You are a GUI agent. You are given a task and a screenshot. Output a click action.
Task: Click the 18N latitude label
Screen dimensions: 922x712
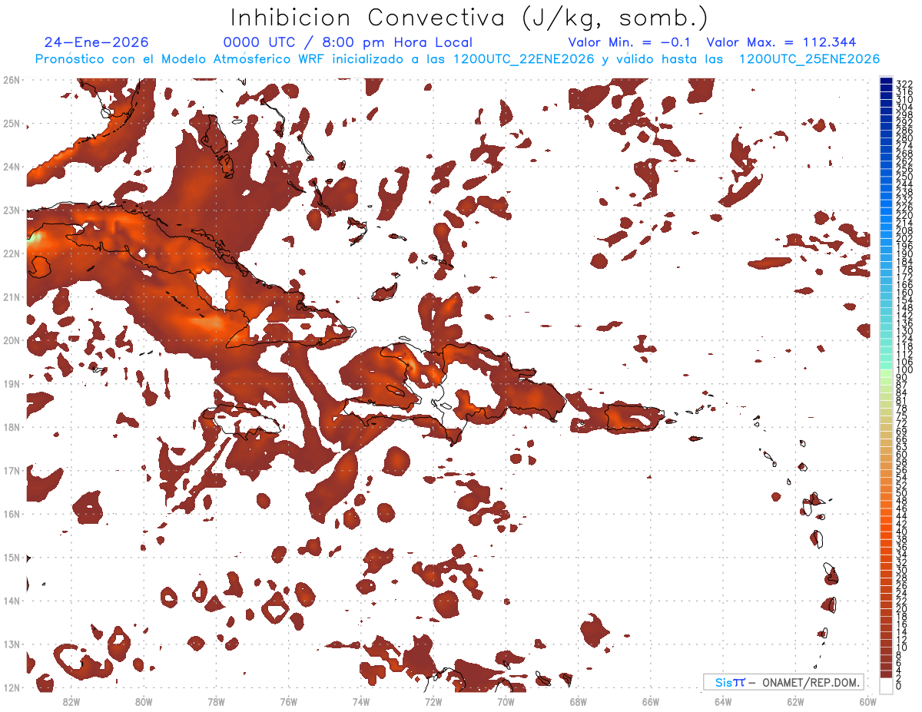(12, 427)
